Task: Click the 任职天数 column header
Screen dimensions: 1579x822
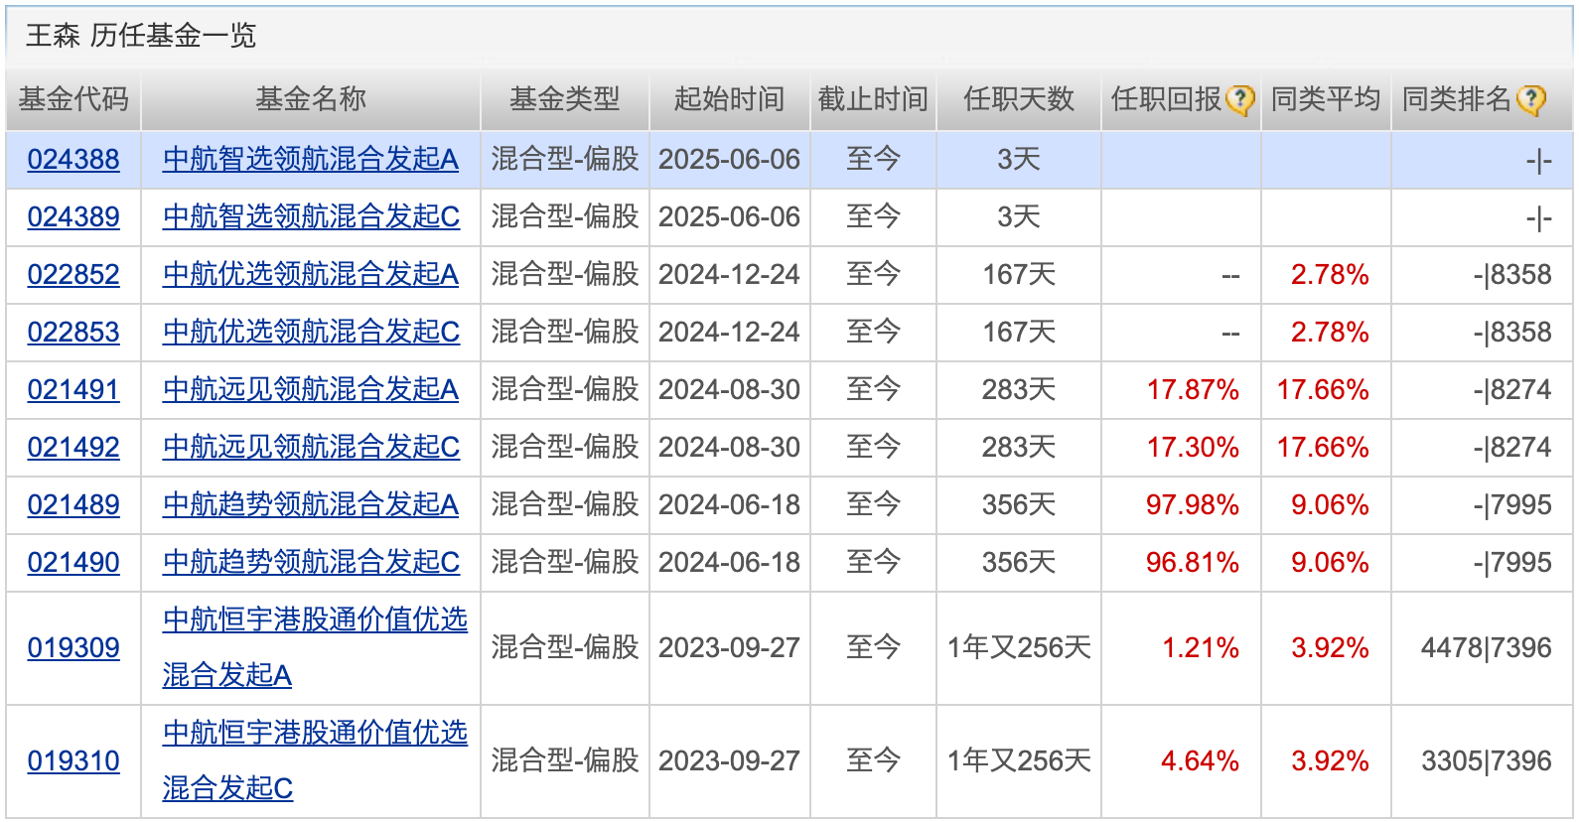Action: (1019, 99)
